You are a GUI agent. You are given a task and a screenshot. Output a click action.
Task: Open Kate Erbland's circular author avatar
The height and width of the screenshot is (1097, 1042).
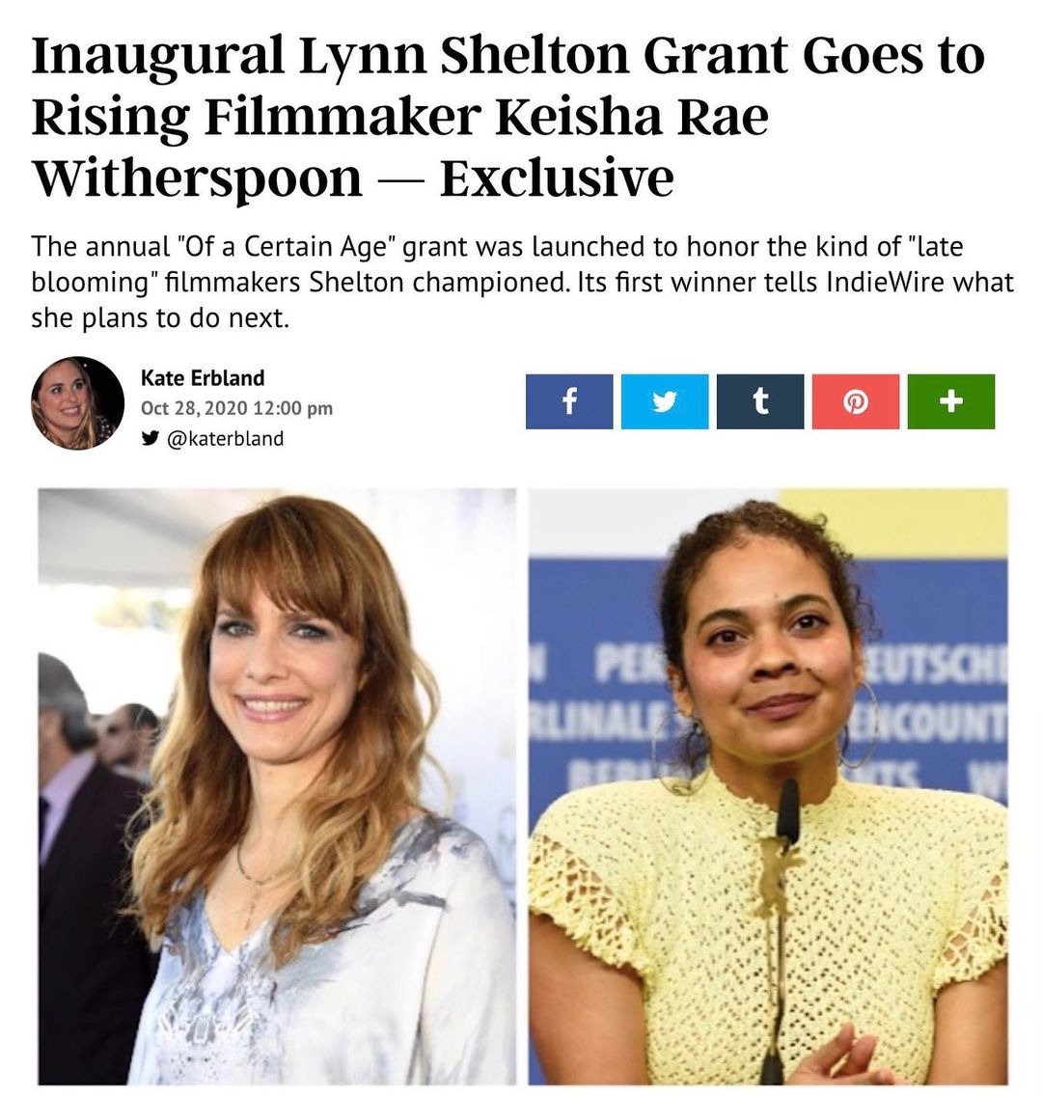click(78, 403)
